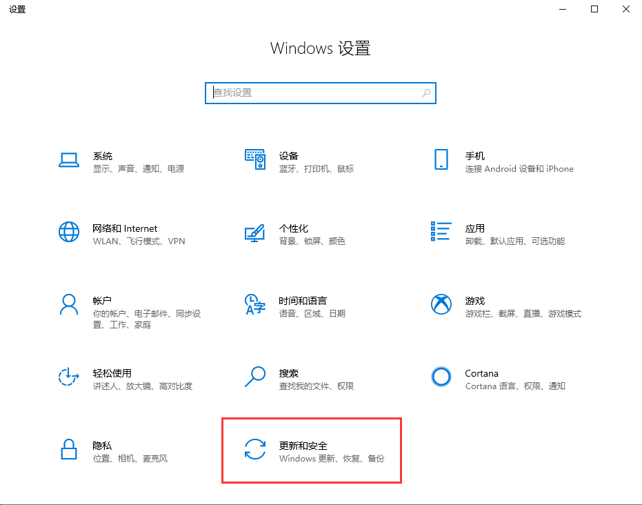The width and height of the screenshot is (642, 505).
Task: Open the 应用 settings title
Action: [x=475, y=228]
